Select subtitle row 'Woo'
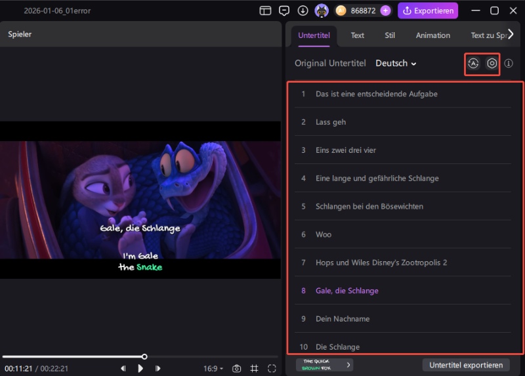525x376 pixels. click(x=403, y=234)
